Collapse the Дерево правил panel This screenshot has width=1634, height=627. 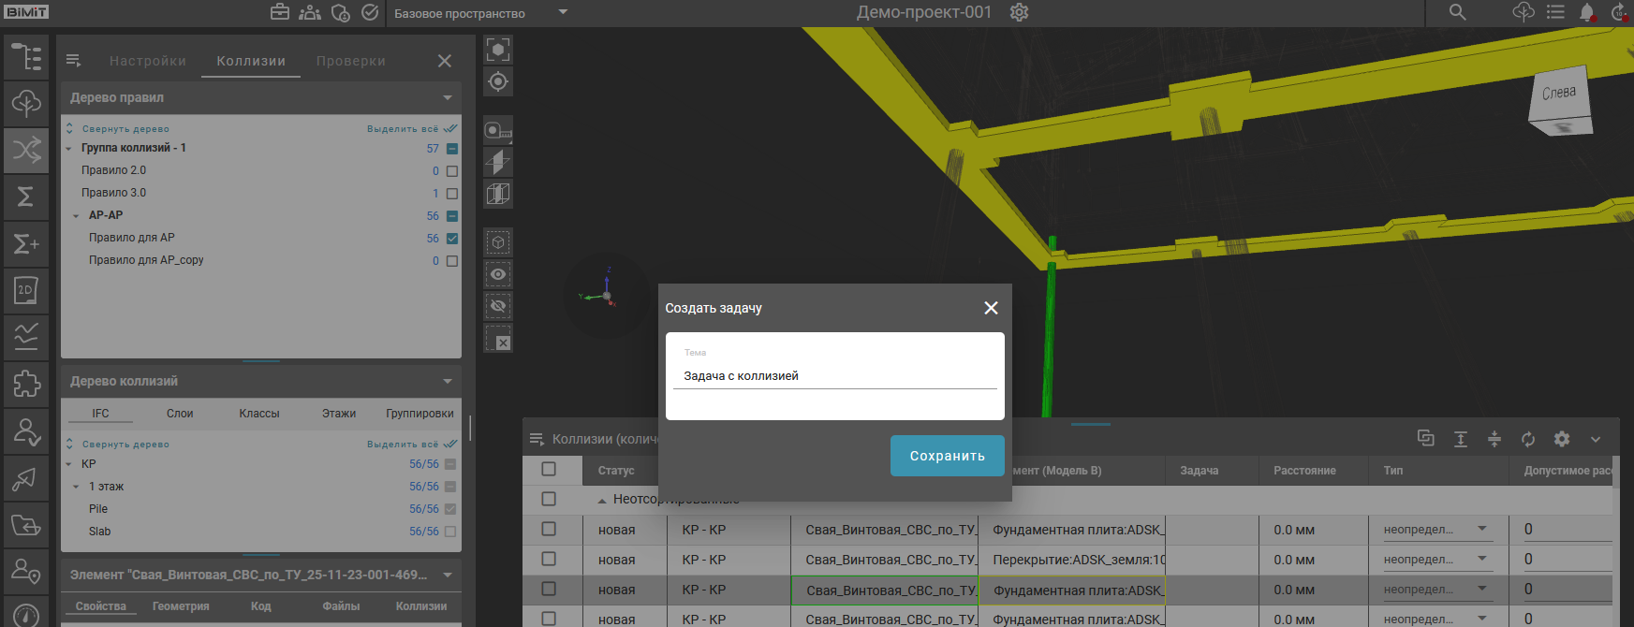pyautogui.click(x=447, y=97)
